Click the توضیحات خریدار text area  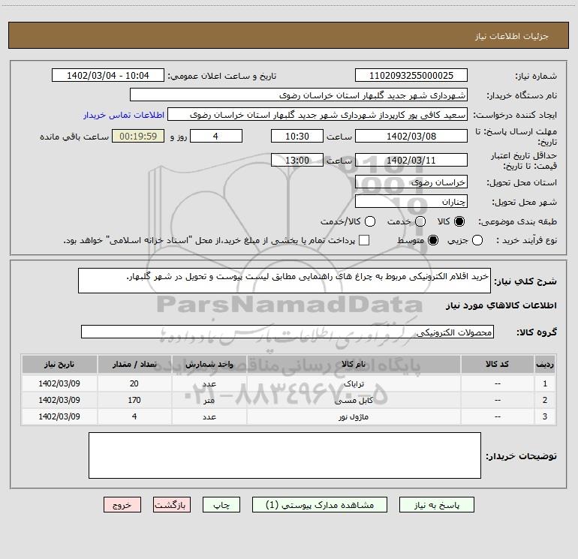click(284, 455)
